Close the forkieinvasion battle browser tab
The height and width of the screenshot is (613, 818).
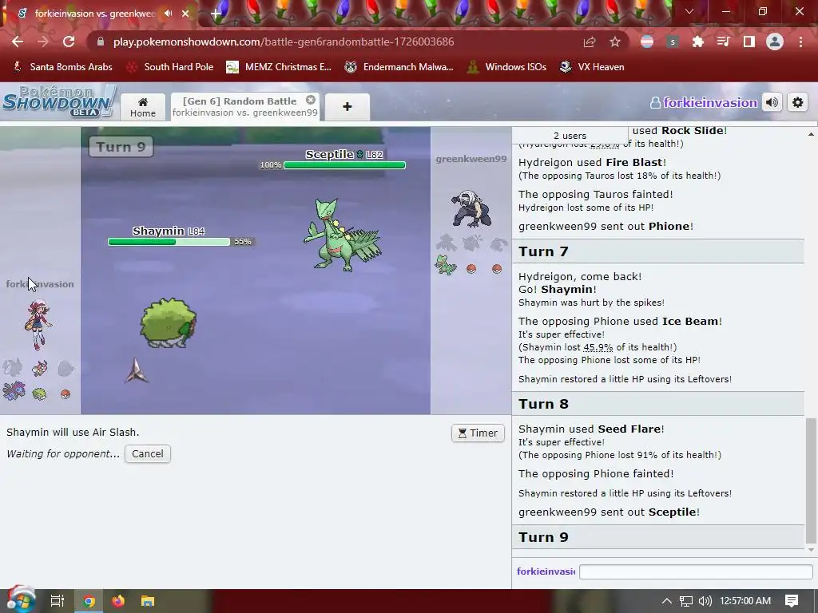185,14
